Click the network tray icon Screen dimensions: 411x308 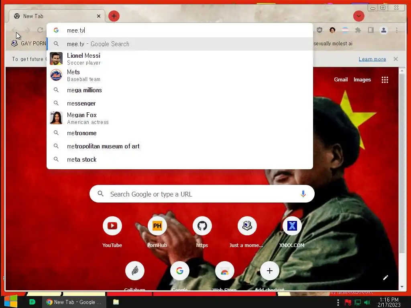pyautogui.click(x=358, y=302)
